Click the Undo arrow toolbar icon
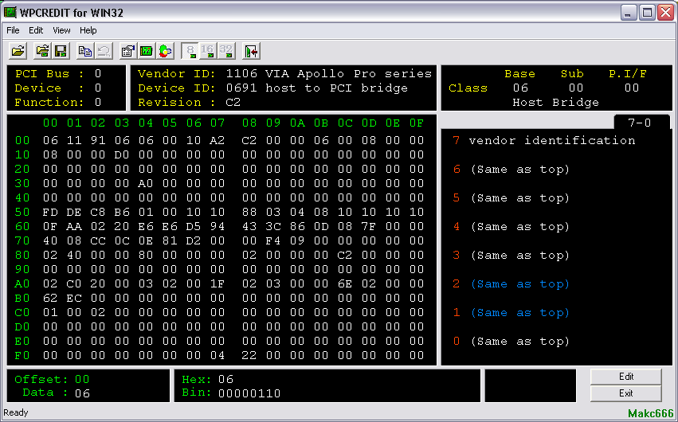 [x=104, y=51]
